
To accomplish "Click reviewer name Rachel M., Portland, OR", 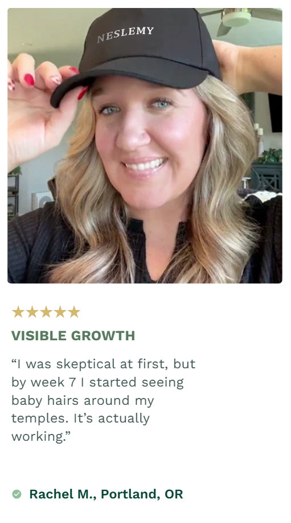I will (x=106, y=494).
